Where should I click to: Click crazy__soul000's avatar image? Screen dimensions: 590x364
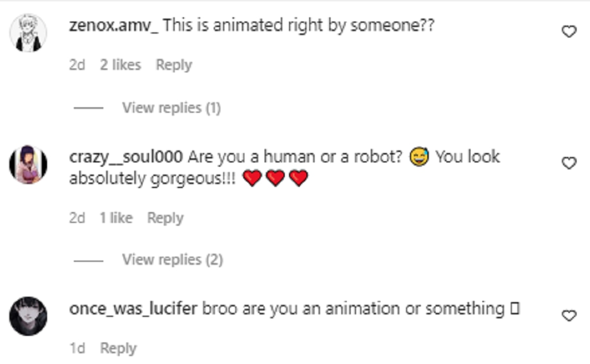click(29, 165)
